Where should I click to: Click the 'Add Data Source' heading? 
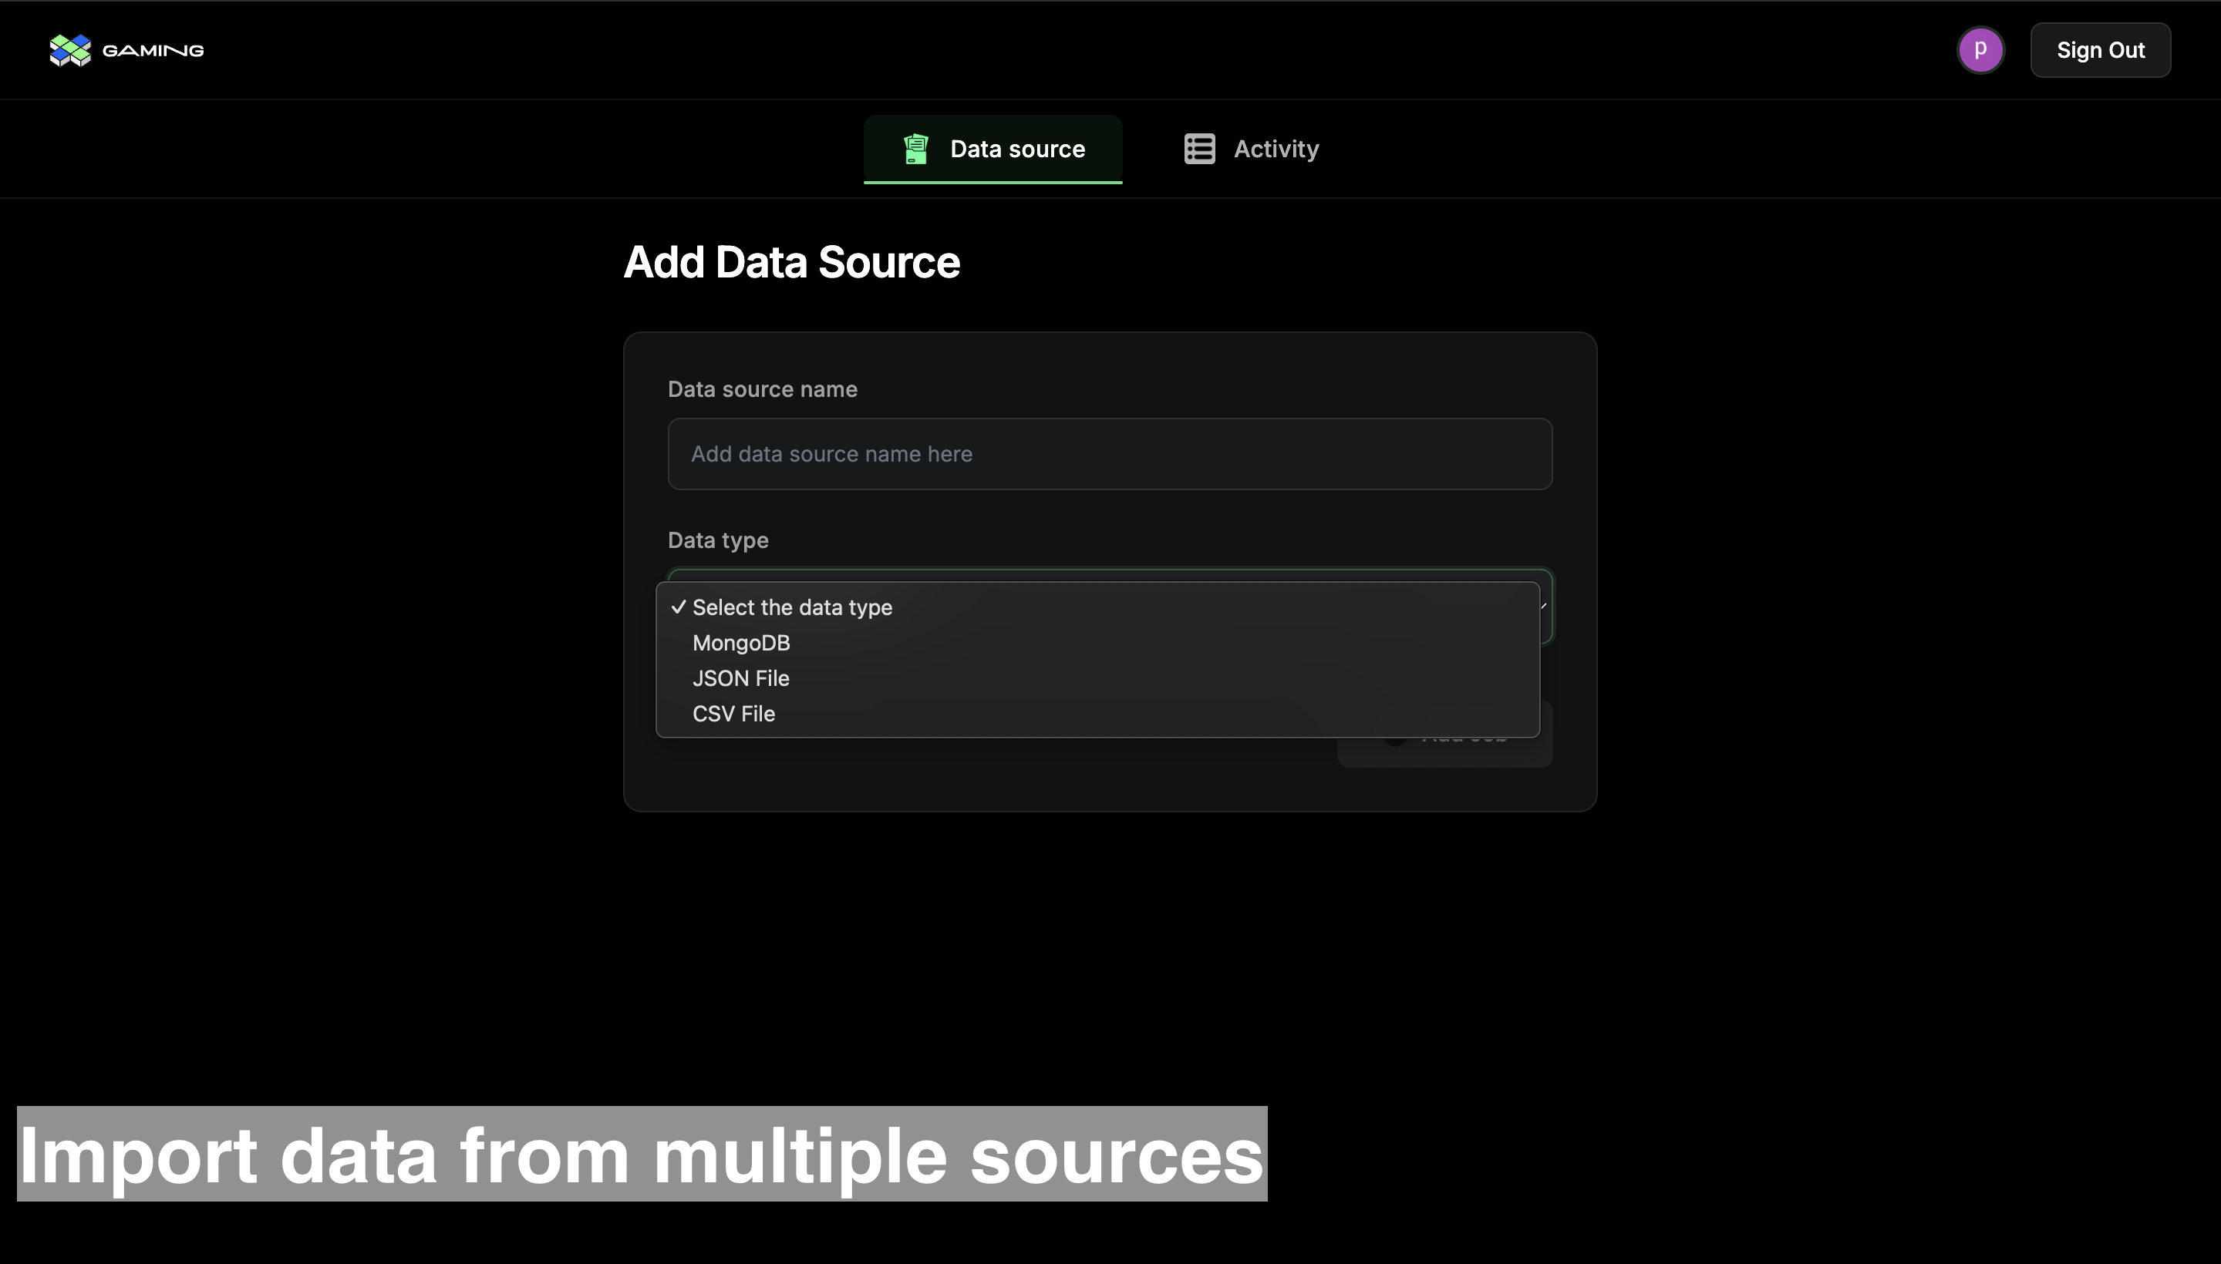(791, 262)
